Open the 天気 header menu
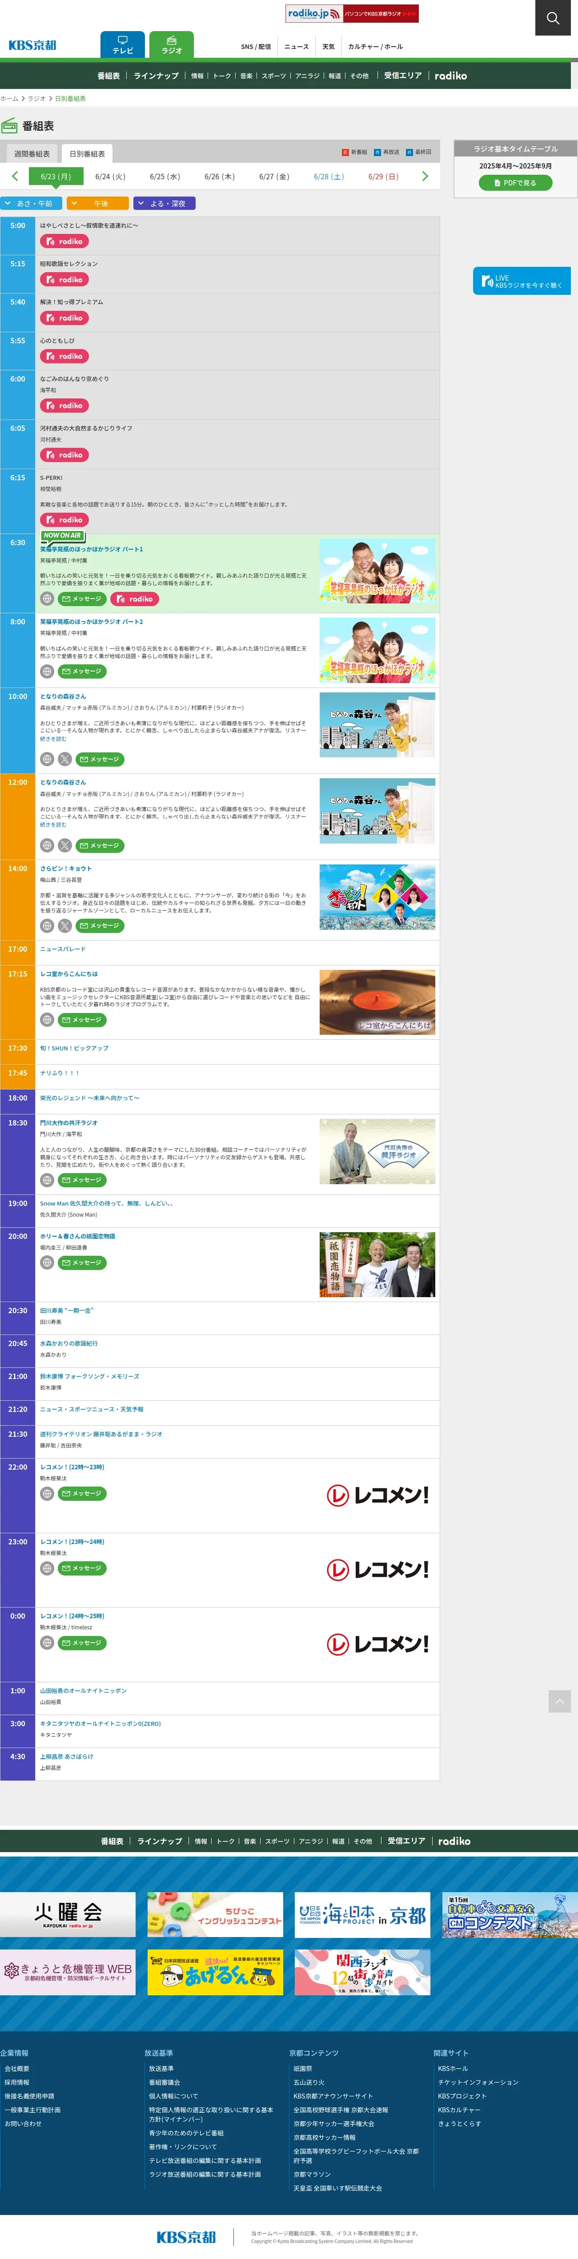 click(328, 47)
